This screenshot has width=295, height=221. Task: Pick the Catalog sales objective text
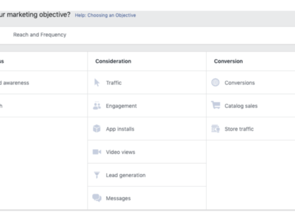click(x=241, y=106)
